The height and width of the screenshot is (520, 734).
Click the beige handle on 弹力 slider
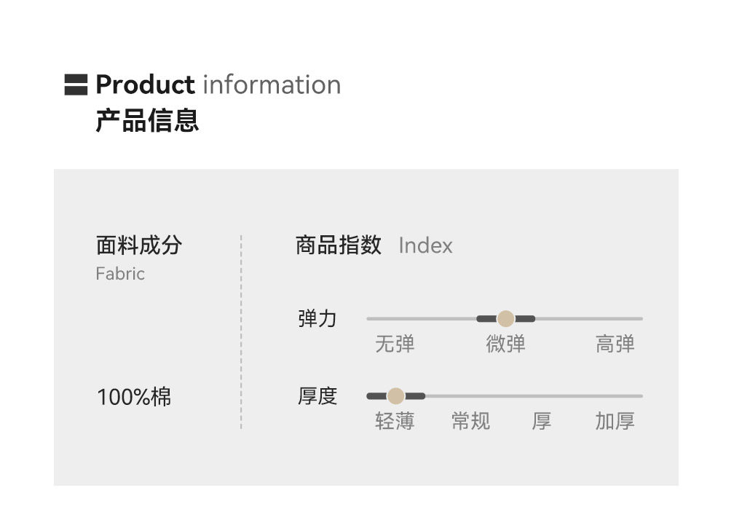(506, 318)
